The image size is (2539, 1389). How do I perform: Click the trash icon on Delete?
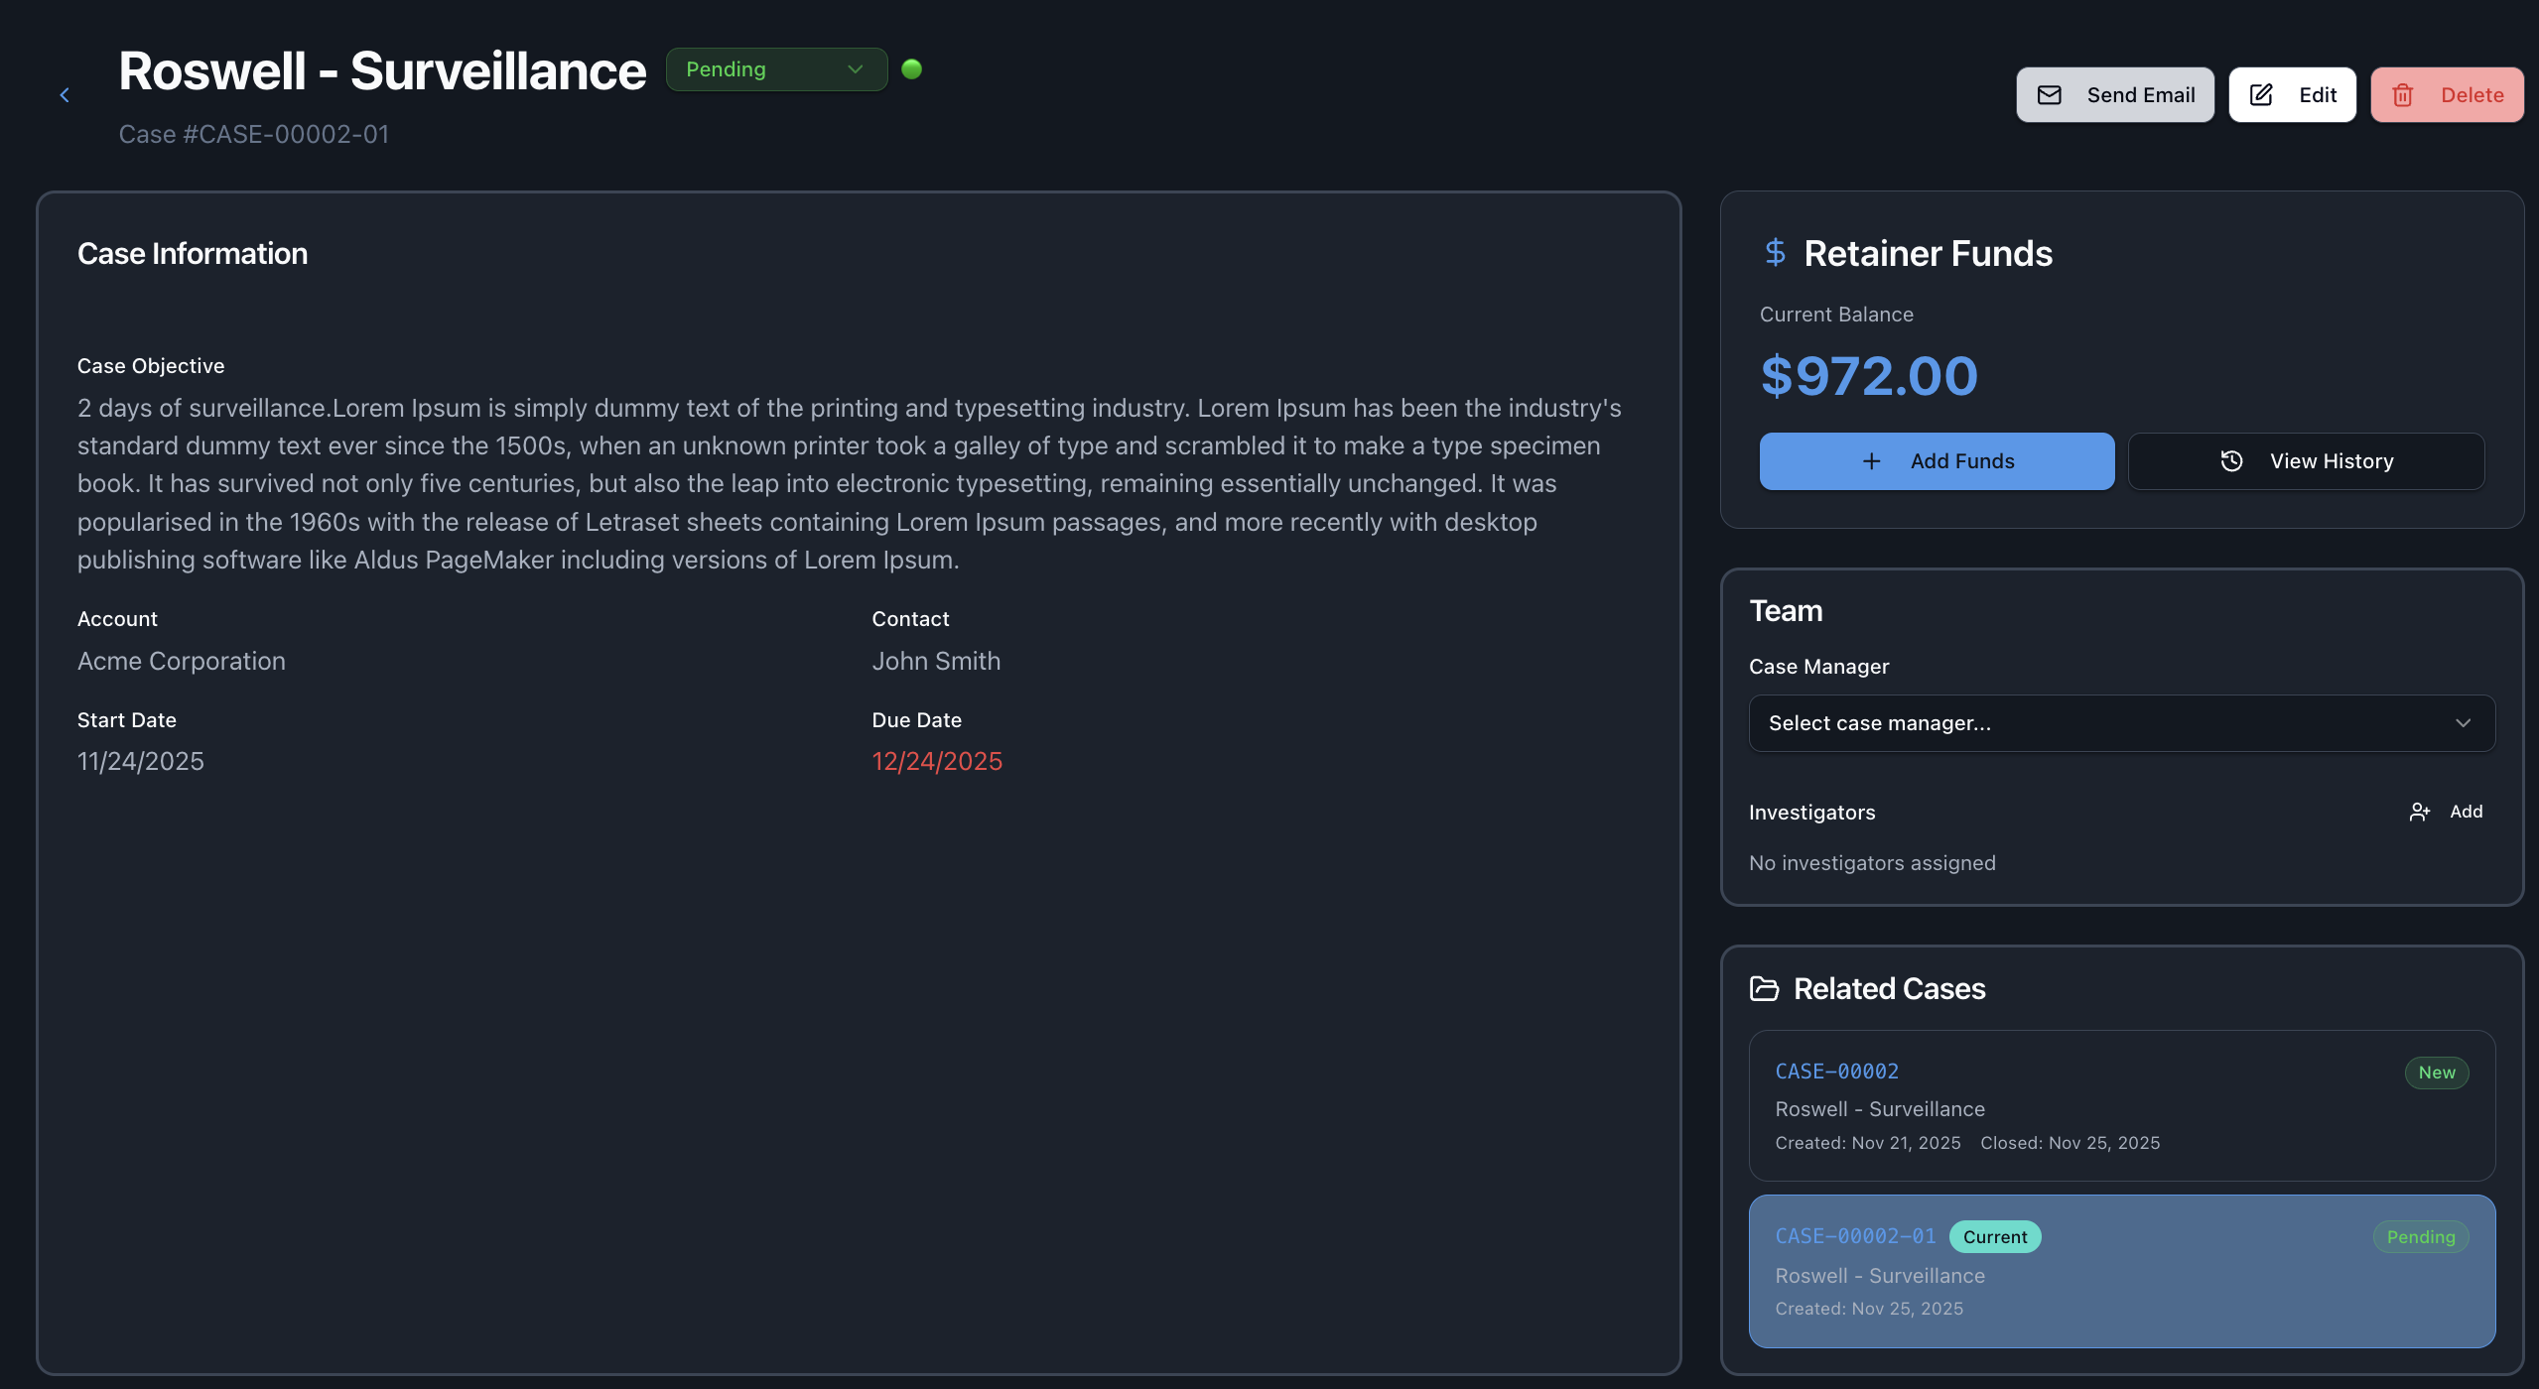tap(2402, 95)
